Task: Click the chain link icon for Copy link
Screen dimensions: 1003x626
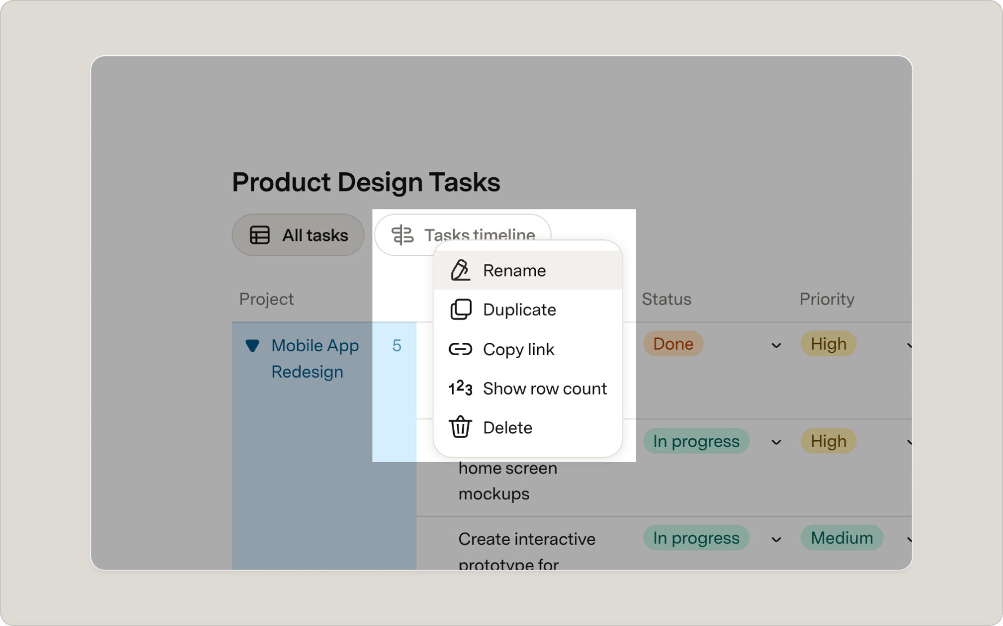Action: tap(460, 349)
